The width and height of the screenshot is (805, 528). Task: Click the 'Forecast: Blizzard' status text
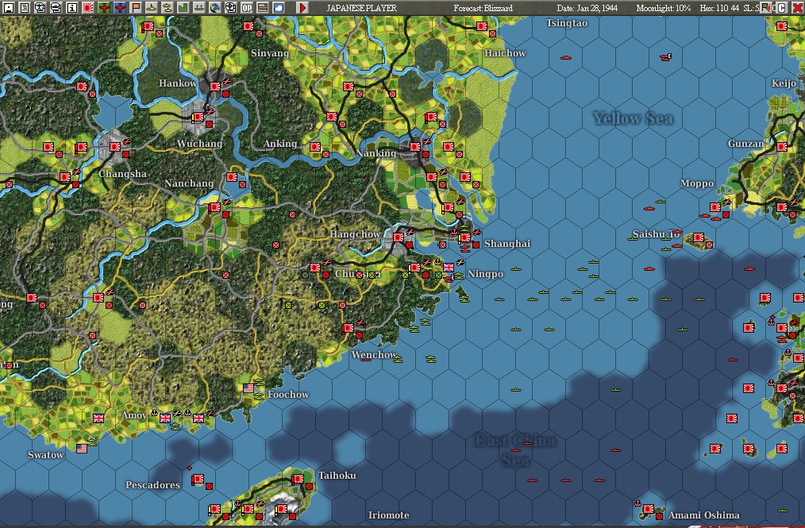pyautogui.click(x=483, y=8)
